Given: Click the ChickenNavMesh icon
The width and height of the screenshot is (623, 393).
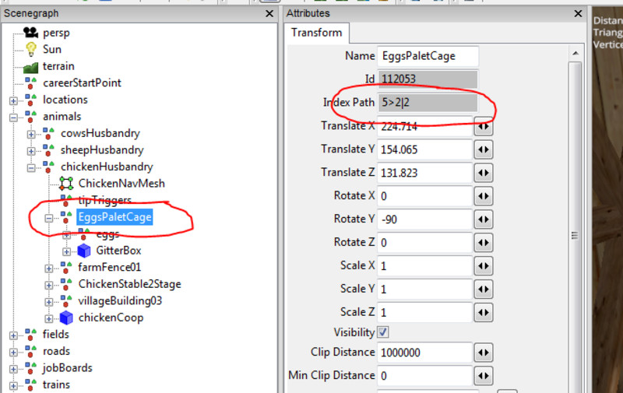Looking at the screenshot, I should [66, 184].
